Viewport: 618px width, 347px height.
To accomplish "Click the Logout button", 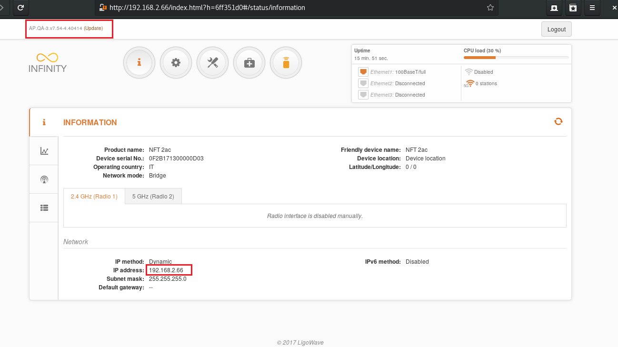I will pos(556,29).
